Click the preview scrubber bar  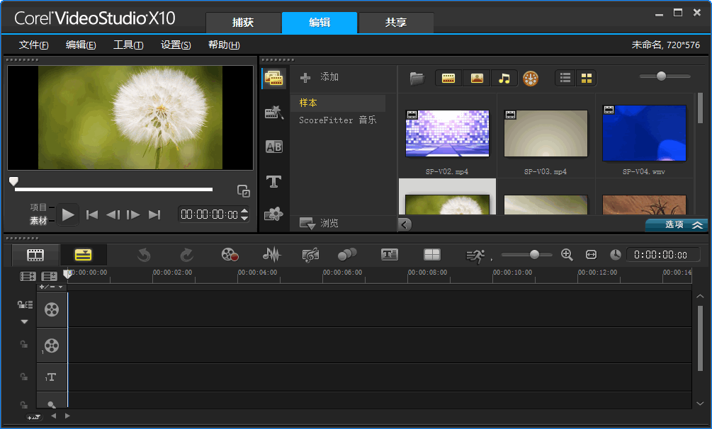click(113, 189)
